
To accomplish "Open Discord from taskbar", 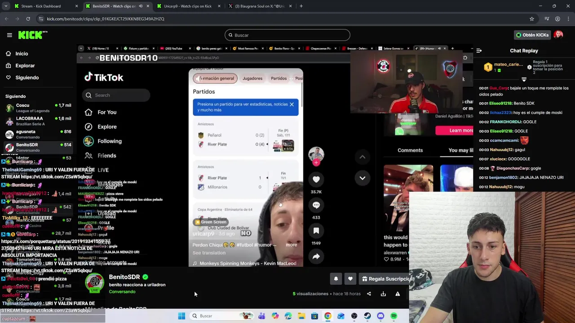I will click(380, 316).
